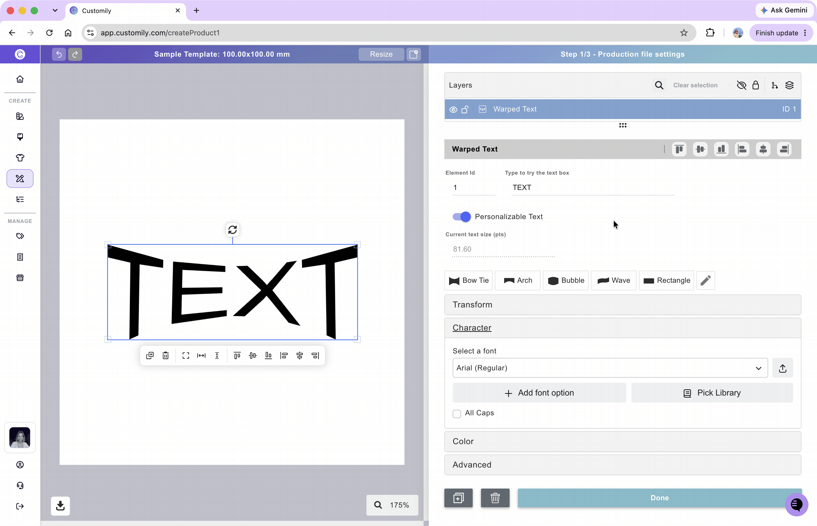Viewport: 817px width, 526px height.
Task: Select the Bow Tie warp shape
Action: pyautogui.click(x=469, y=280)
